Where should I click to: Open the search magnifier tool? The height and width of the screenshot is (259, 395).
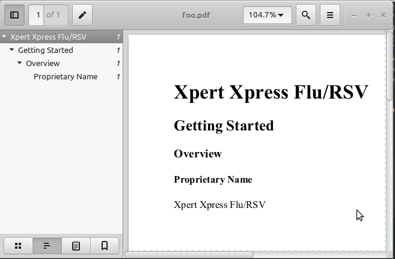pyautogui.click(x=306, y=15)
